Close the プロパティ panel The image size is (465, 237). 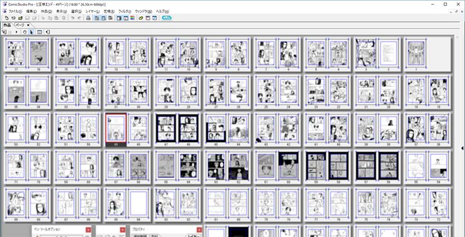199,230
